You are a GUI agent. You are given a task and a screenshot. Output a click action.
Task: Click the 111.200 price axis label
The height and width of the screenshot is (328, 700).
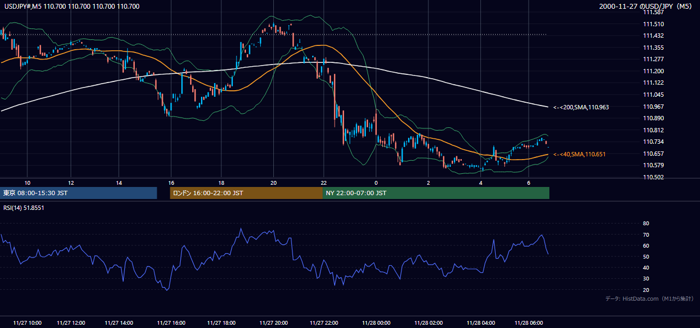[653, 71]
